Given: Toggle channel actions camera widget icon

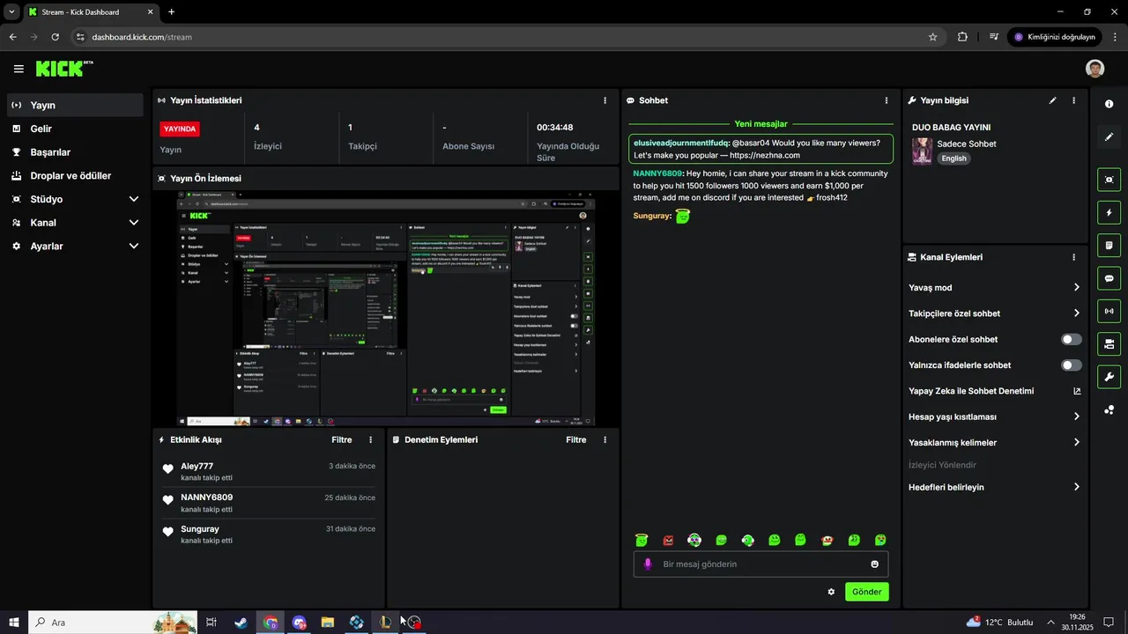Looking at the screenshot, I should tap(1109, 343).
